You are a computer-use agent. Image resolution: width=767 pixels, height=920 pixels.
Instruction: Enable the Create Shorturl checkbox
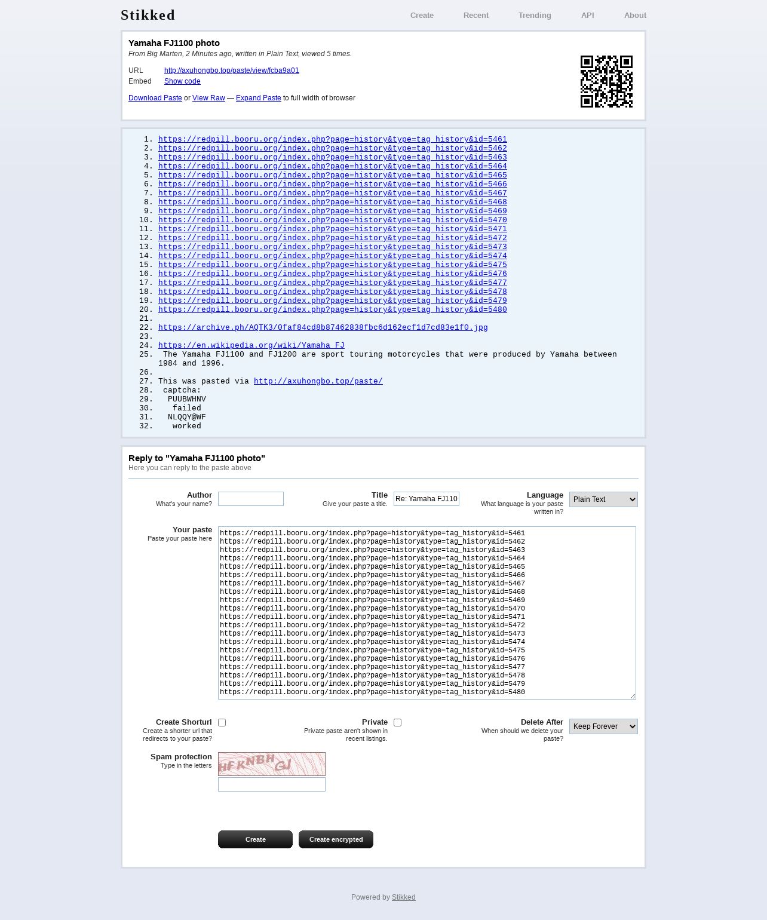pyautogui.click(x=222, y=723)
